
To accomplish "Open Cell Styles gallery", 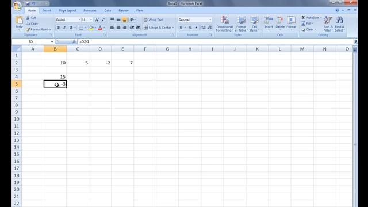I will pyautogui.click(x=254, y=24).
